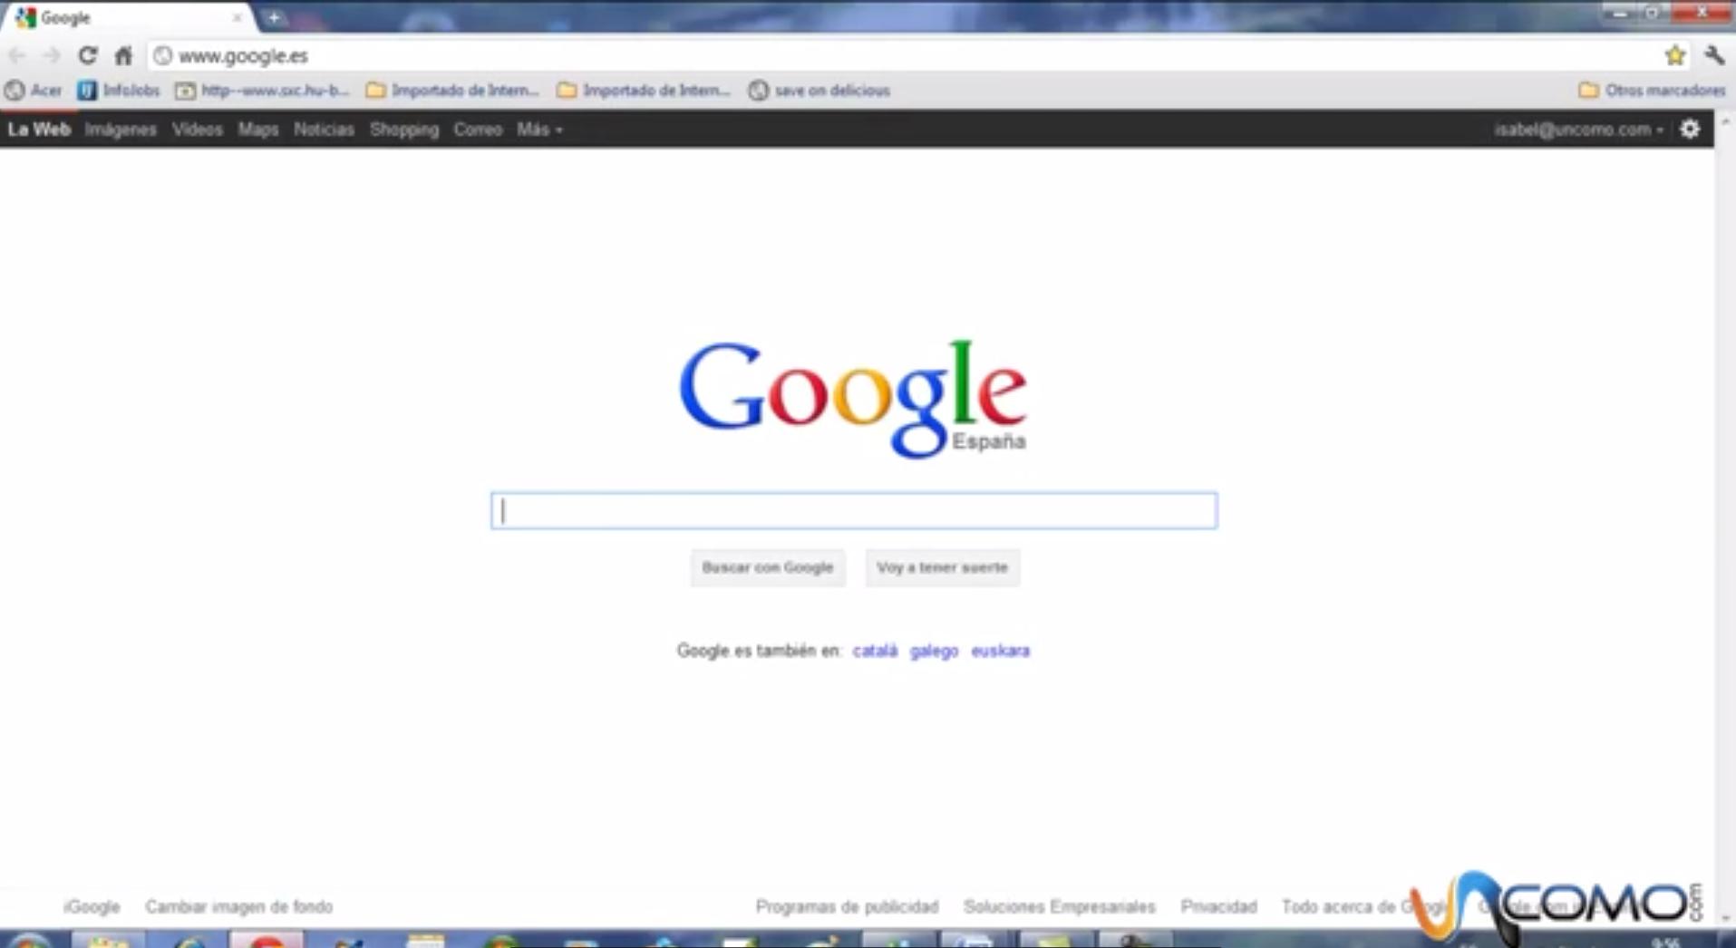Click the browser reload icon
1736x948 pixels.
pyautogui.click(x=87, y=55)
